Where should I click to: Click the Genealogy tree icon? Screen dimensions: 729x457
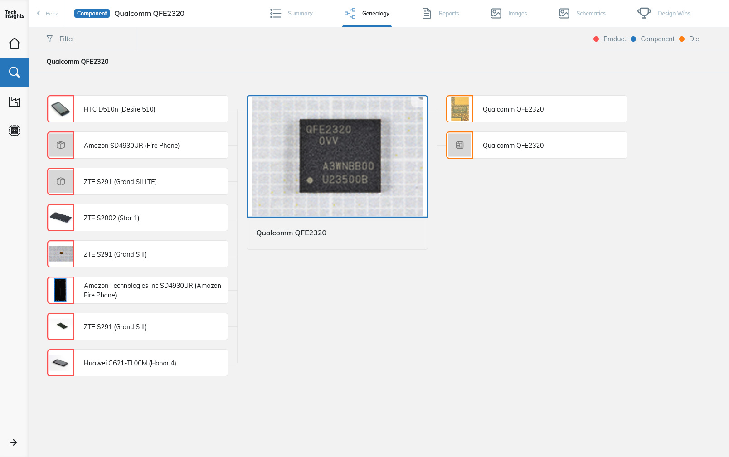point(350,14)
